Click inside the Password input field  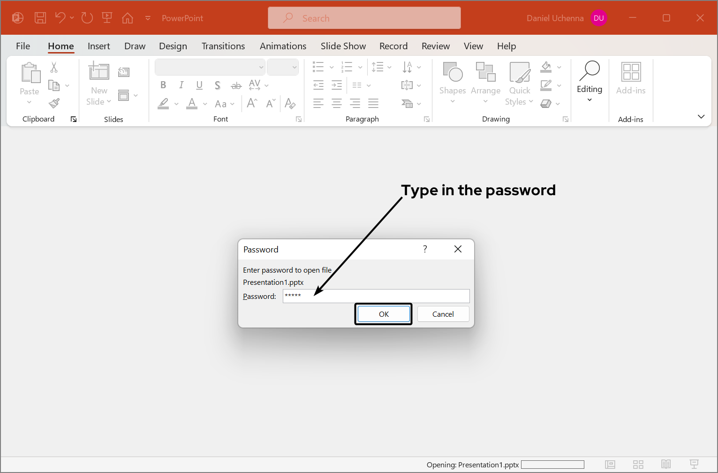(x=375, y=296)
